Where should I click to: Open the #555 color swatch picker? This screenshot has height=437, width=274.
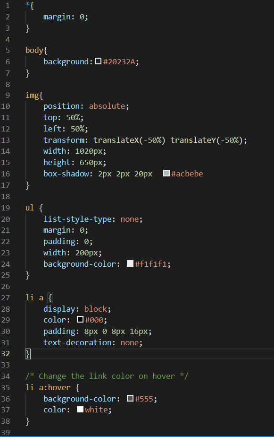click(130, 398)
